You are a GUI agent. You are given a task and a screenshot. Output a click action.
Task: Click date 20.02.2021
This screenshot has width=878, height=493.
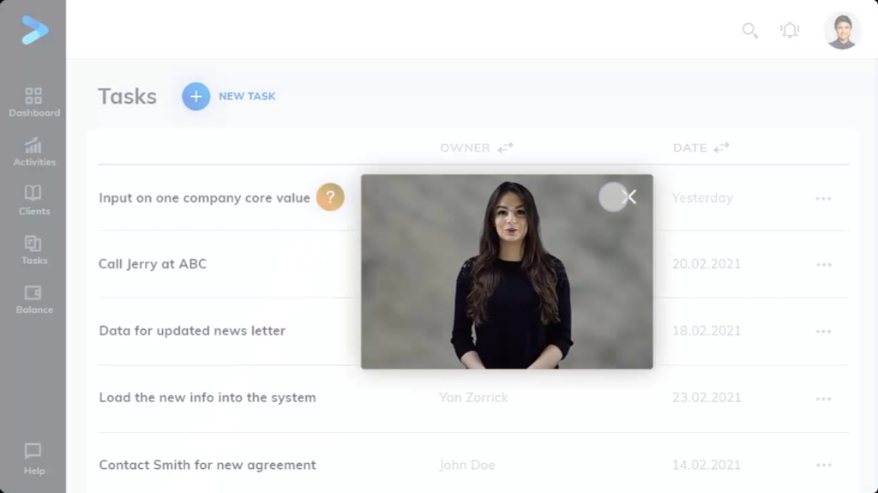pos(707,264)
